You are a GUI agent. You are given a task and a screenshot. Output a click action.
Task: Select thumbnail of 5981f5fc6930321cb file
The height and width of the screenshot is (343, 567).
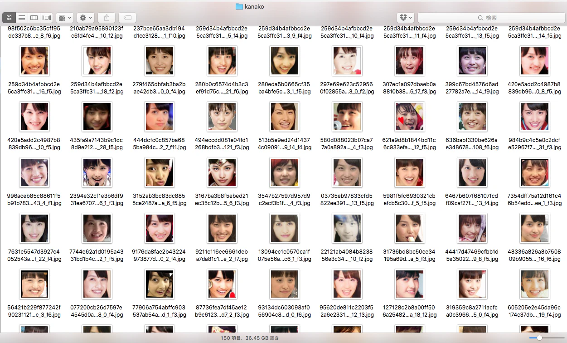point(410,172)
